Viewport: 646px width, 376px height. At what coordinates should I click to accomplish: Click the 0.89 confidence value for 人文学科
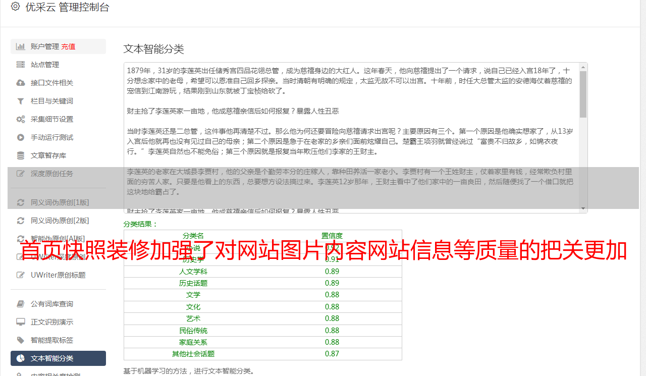(332, 272)
